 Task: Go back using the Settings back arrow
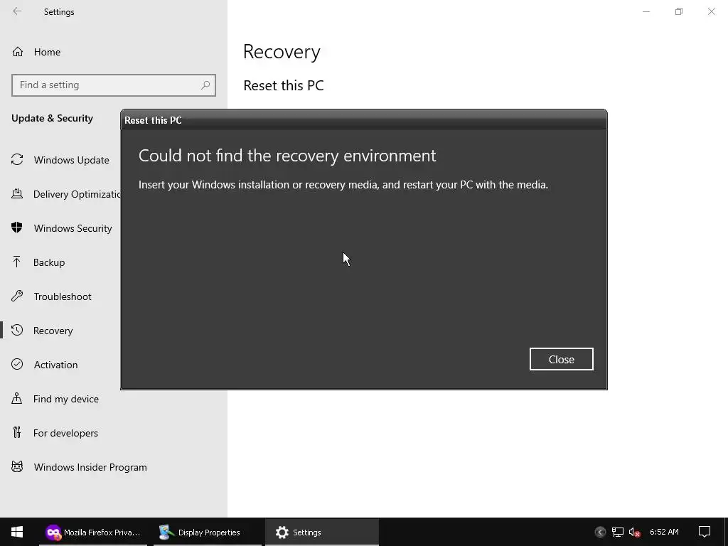click(x=17, y=11)
